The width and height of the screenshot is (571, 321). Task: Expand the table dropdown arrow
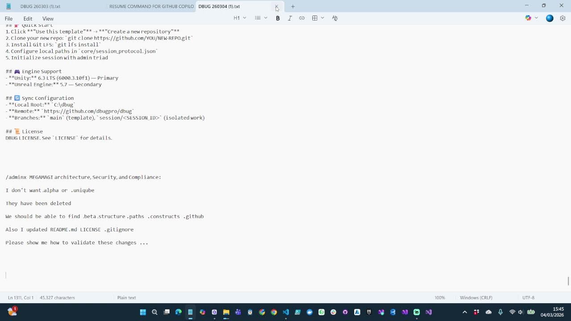[x=322, y=18]
